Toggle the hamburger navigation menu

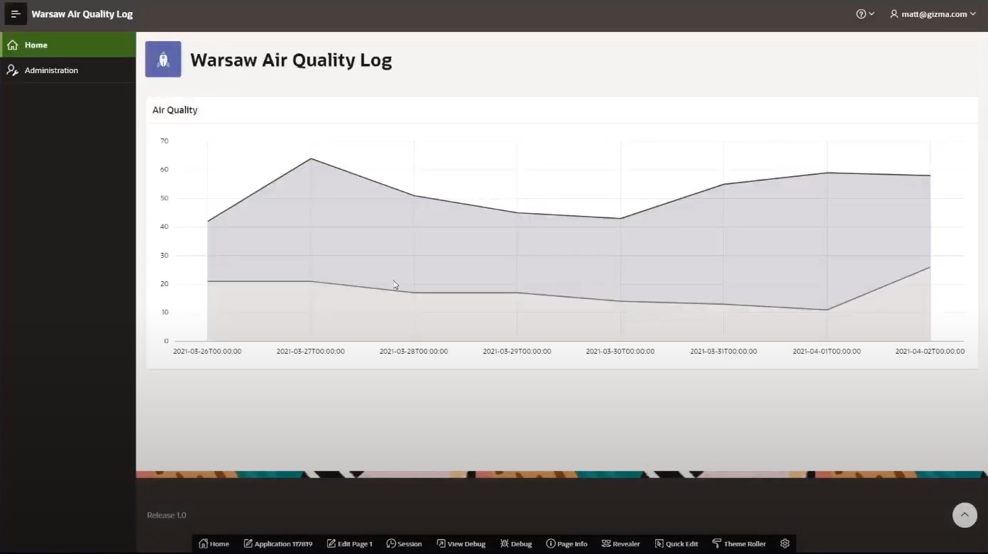coord(16,13)
